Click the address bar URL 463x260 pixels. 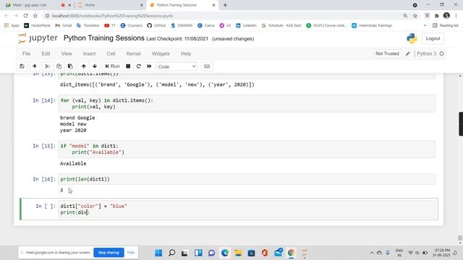pos(113,16)
